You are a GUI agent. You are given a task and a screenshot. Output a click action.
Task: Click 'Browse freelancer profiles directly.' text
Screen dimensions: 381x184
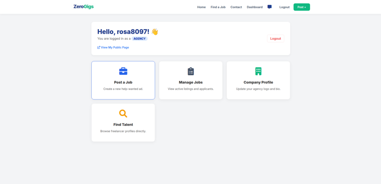pos(123,131)
